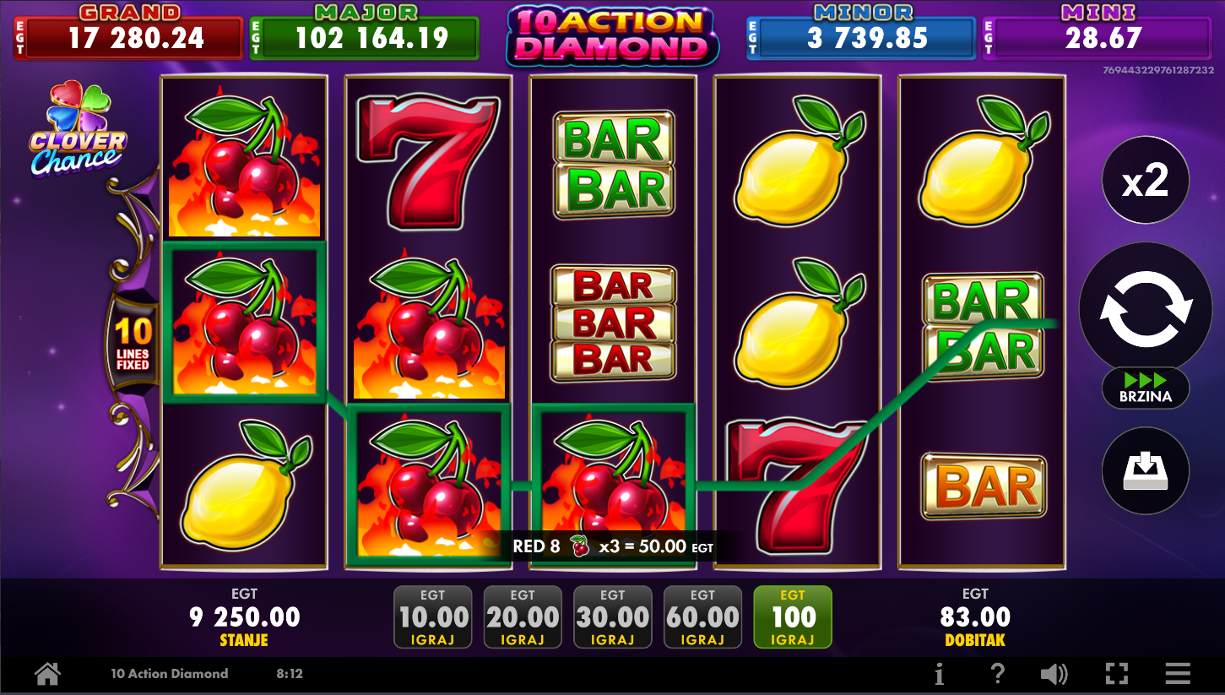The image size is (1225, 695).
Task: Enter fullscreen mode using the corner brackets icon
Action: (1117, 674)
